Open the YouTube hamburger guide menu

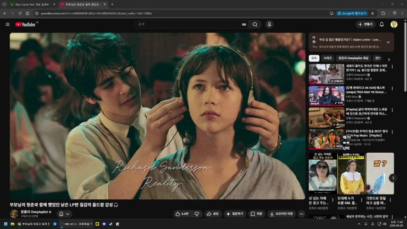tap(7, 24)
